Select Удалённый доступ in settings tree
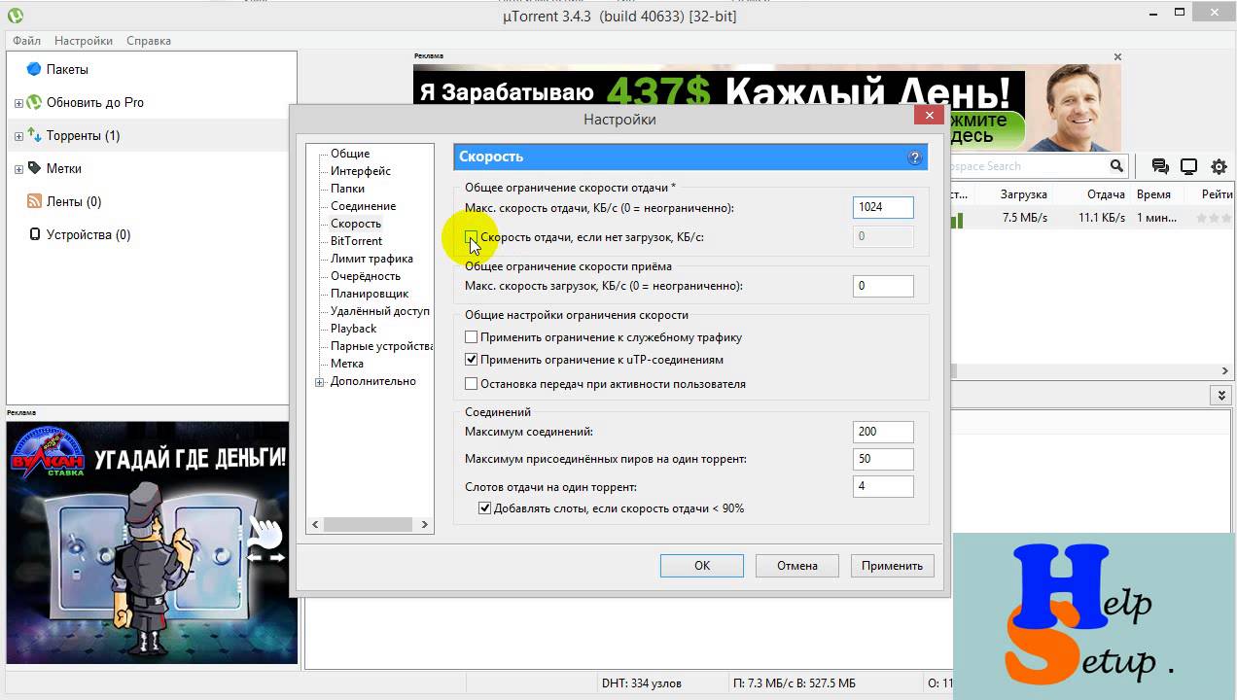This screenshot has width=1237, height=700. coord(380,311)
